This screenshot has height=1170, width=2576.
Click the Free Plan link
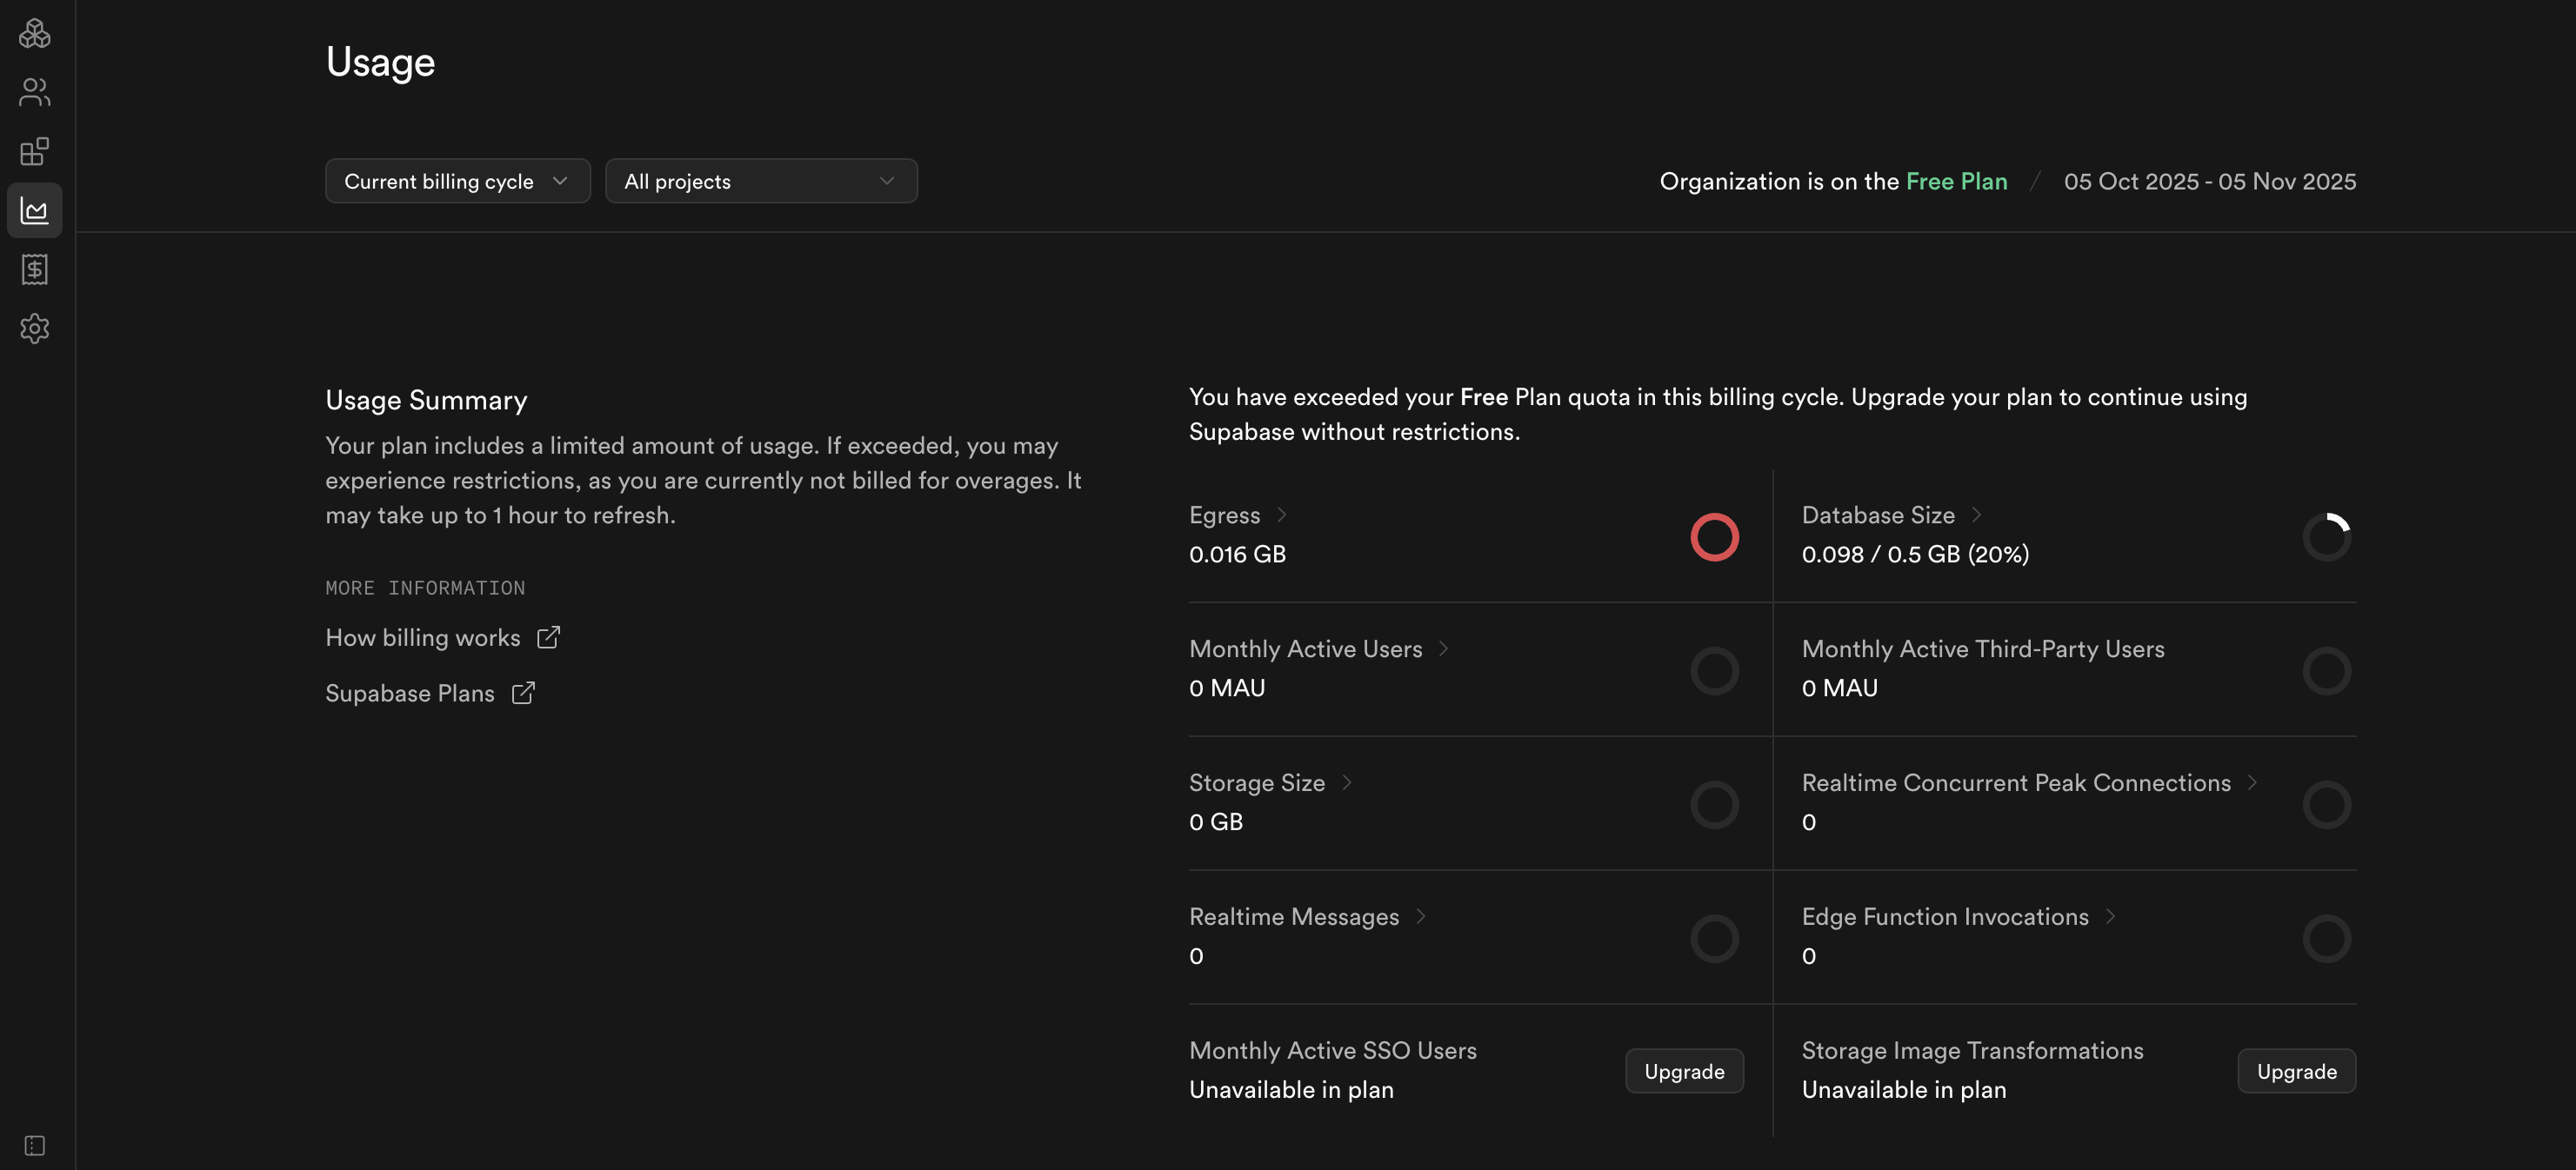pyautogui.click(x=1955, y=181)
